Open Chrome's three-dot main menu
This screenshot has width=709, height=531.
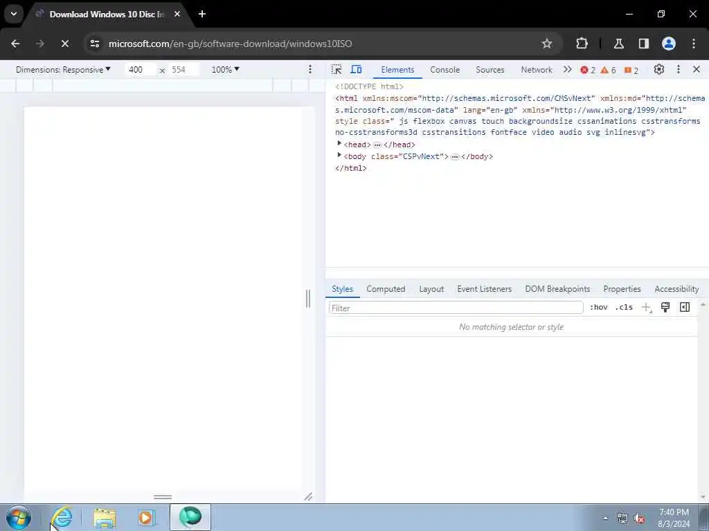694,44
